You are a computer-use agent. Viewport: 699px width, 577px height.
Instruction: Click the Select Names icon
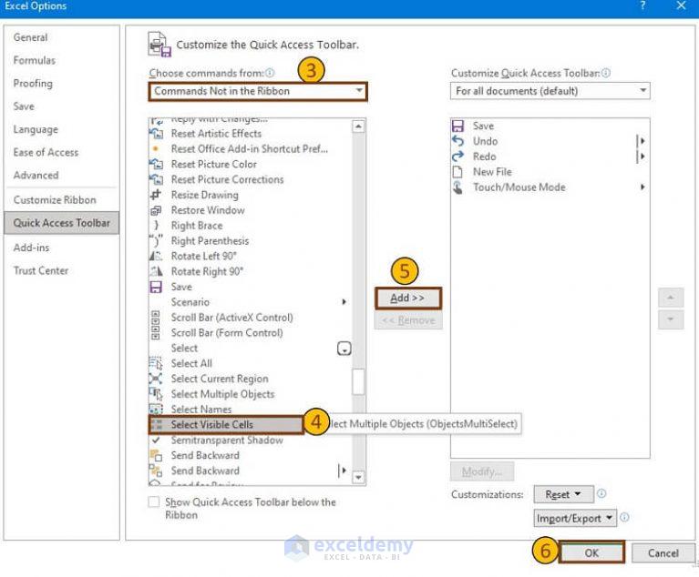pyautogui.click(x=156, y=409)
